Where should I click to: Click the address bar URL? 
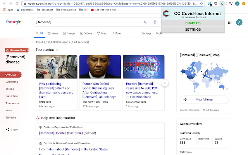point(112,3)
